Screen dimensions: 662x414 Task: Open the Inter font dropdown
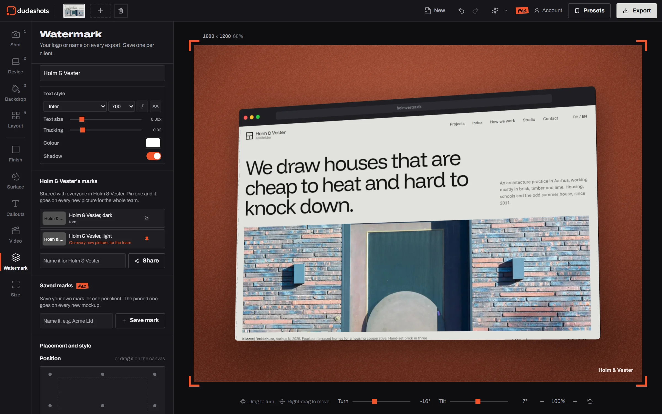coord(75,106)
